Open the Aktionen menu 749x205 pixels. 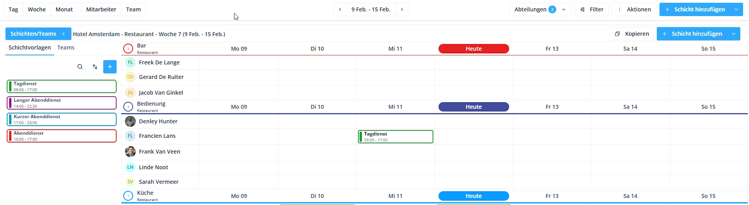click(634, 9)
